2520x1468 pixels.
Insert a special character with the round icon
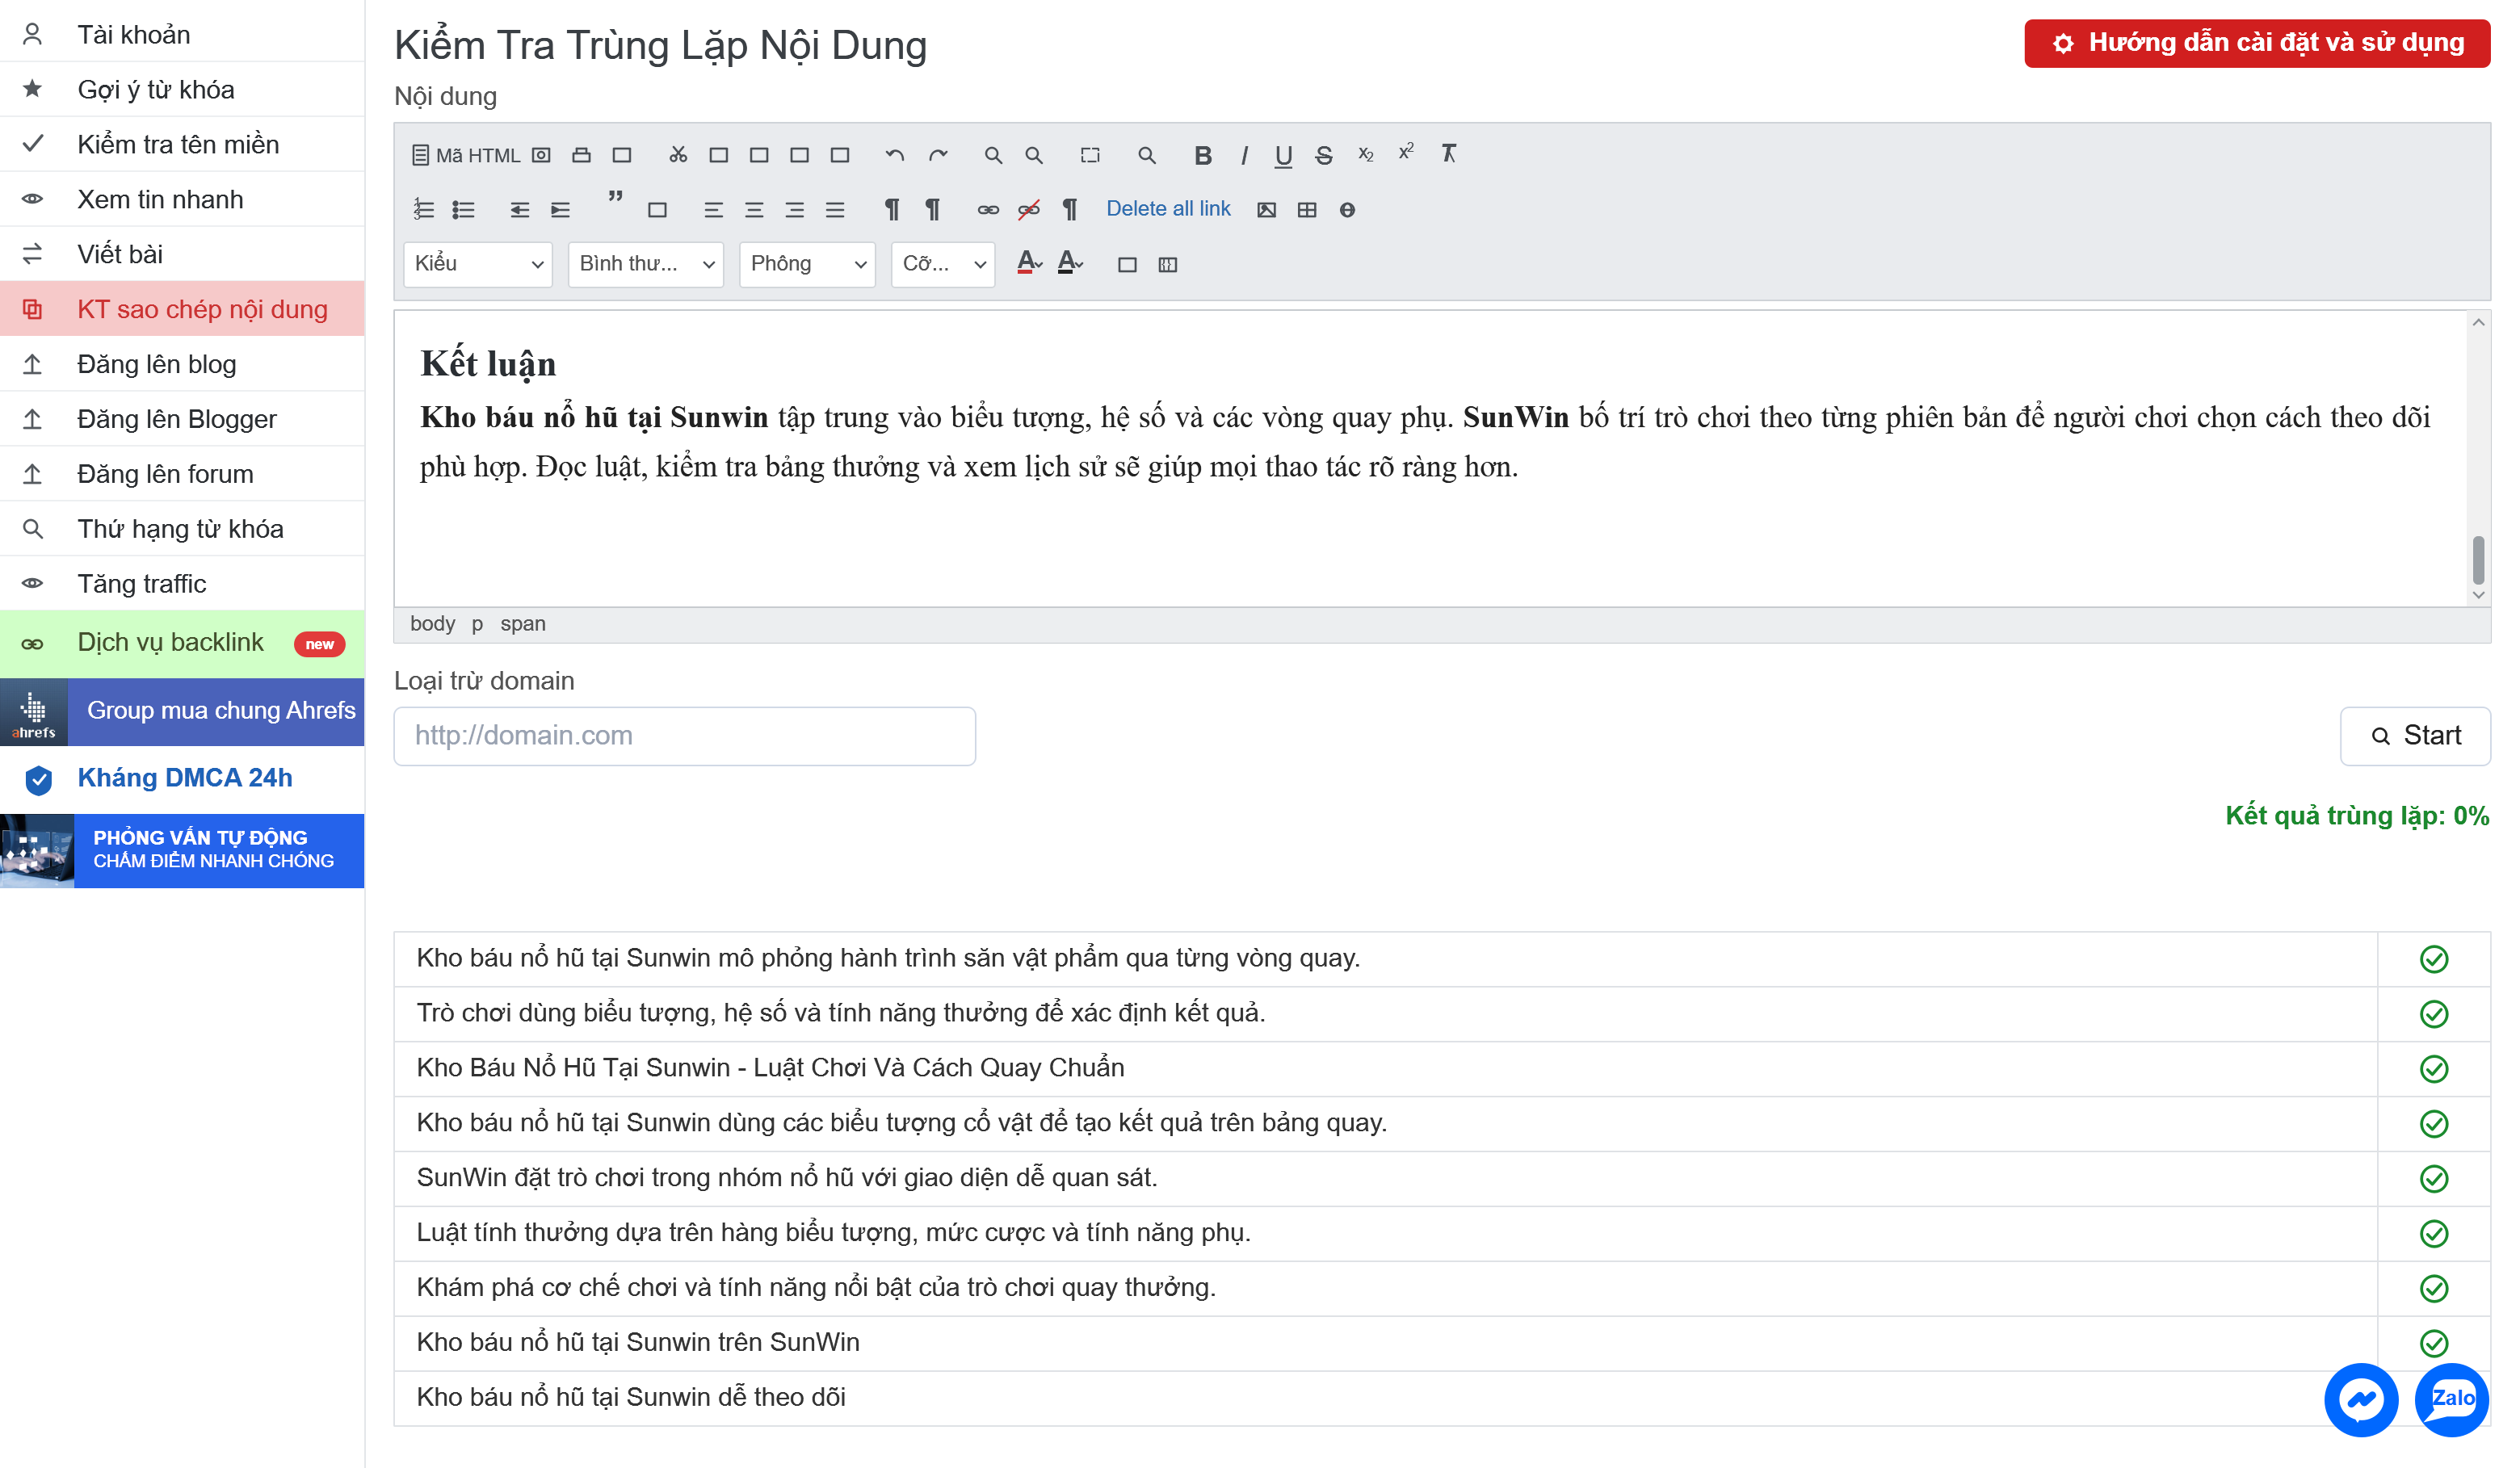pos(1347,210)
